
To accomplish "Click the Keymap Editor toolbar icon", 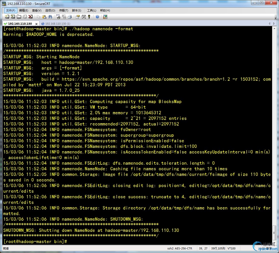I will [x=84, y=17].
